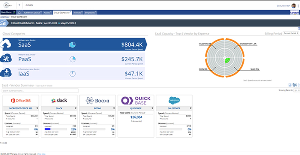
Task: Focus the Search by Vendor Name field
Action: (40, 91)
